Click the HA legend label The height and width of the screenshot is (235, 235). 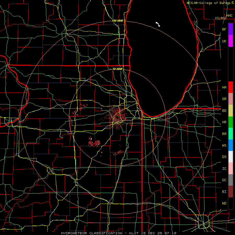click(x=224, y=87)
